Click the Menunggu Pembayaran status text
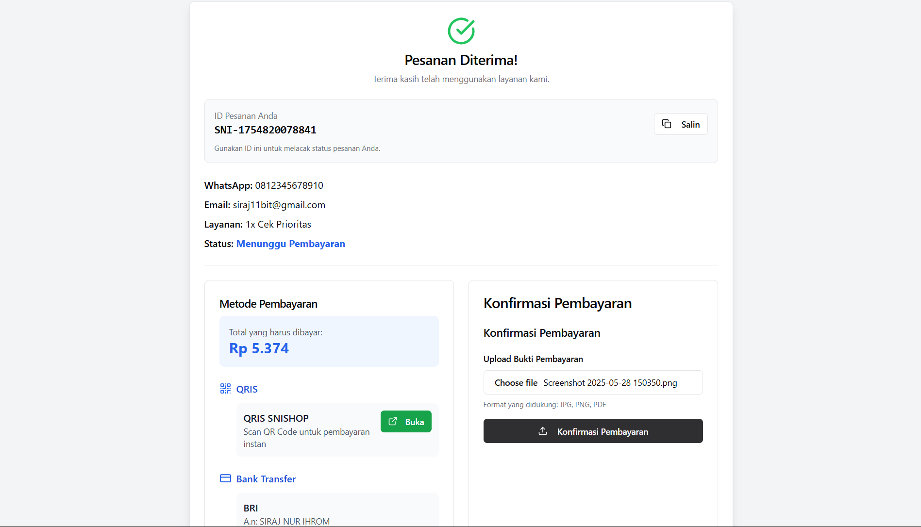The height and width of the screenshot is (527, 921). tap(290, 244)
